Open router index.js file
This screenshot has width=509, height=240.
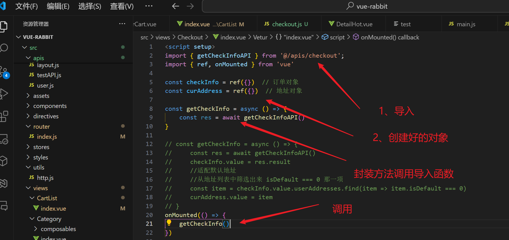coord(73,137)
